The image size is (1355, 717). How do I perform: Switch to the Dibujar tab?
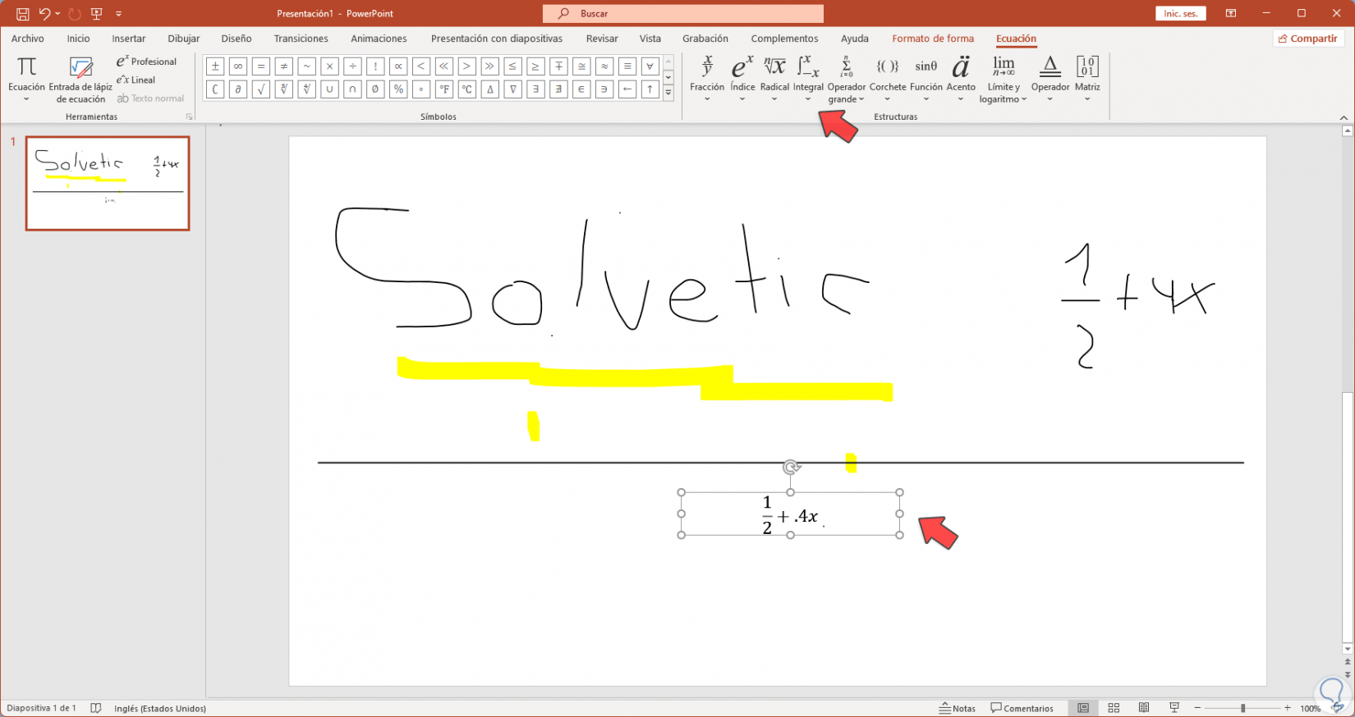(184, 39)
